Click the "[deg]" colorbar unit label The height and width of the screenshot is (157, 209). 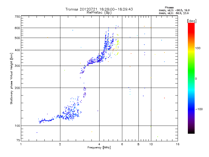(192, 21)
